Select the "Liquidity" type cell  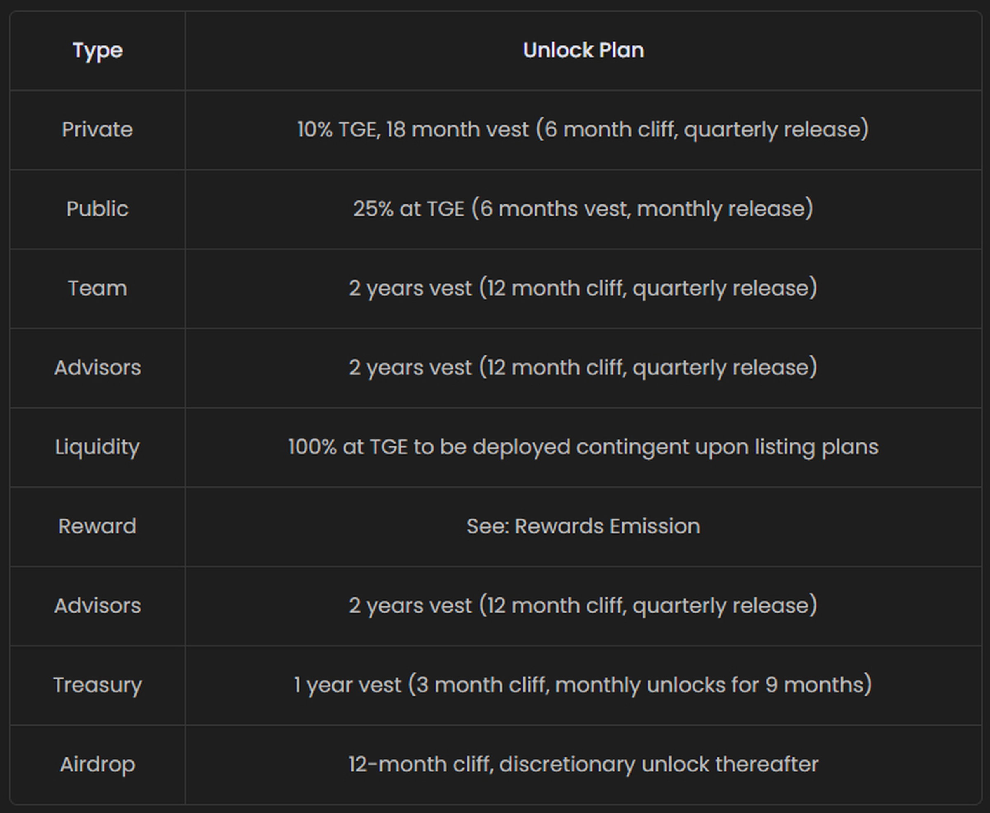(x=97, y=447)
